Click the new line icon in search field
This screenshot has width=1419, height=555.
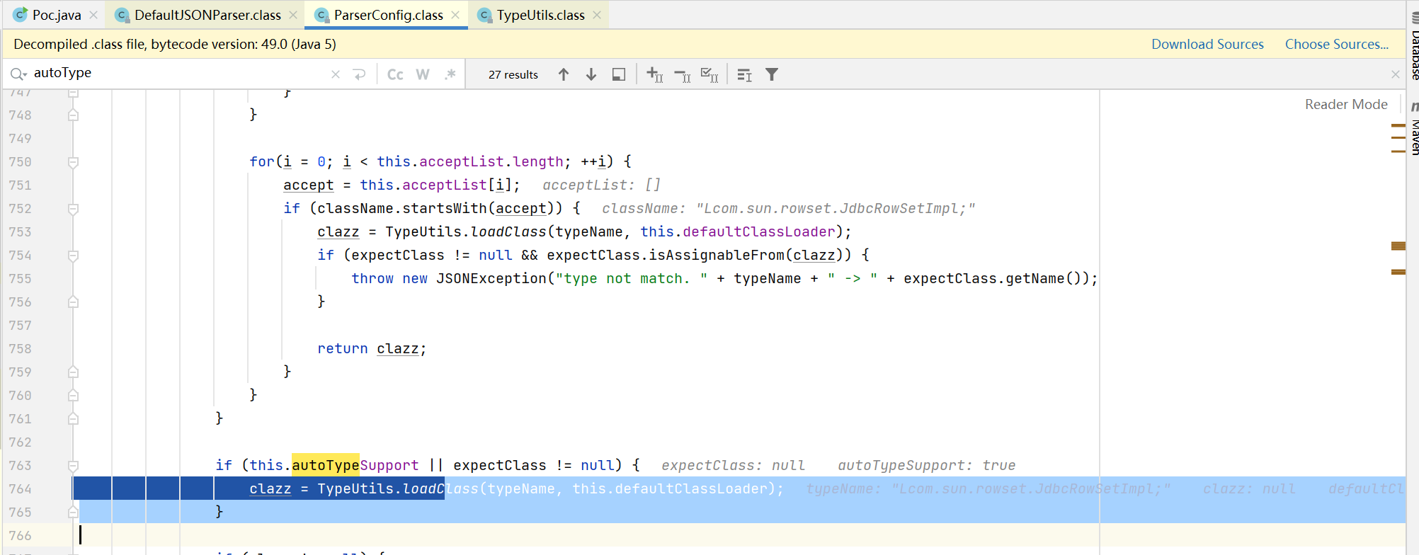click(x=360, y=74)
